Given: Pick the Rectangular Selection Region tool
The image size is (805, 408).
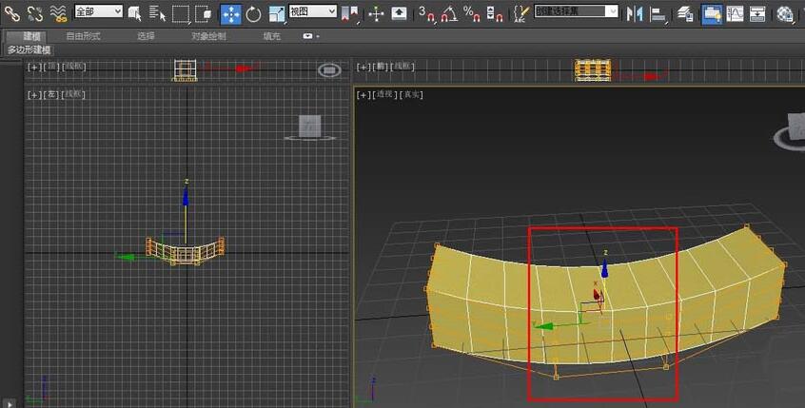Looking at the screenshot, I should 181,14.
